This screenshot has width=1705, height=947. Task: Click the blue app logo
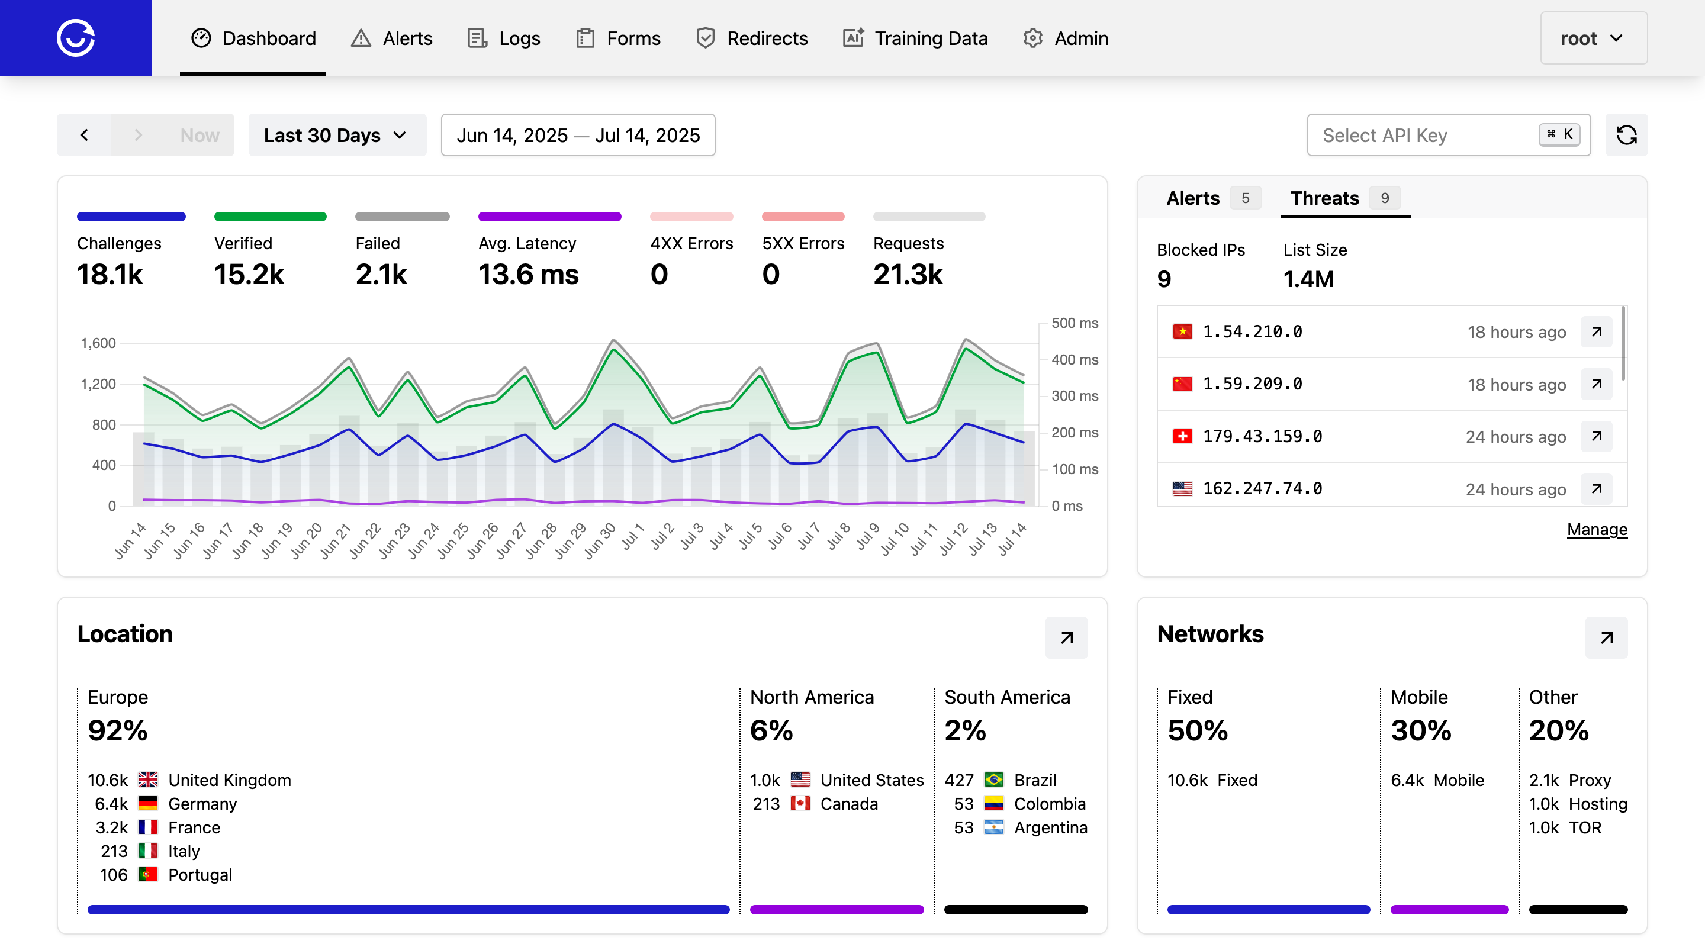tap(75, 38)
